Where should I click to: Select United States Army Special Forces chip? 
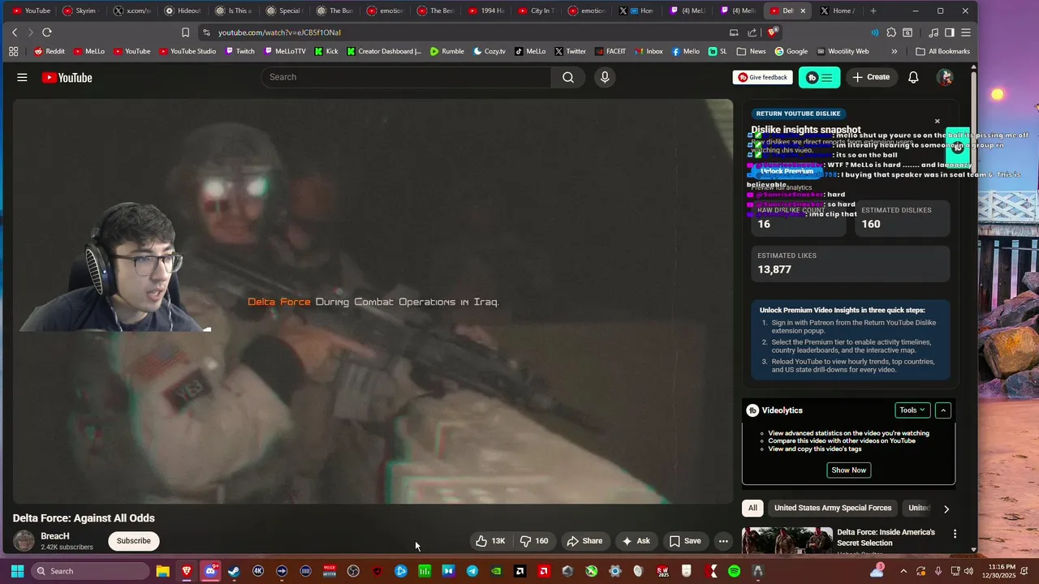click(833, 509)
